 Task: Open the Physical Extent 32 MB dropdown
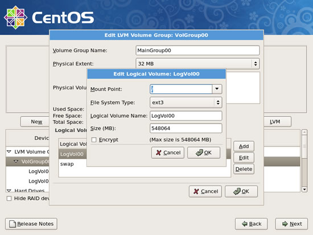pyautogui.click(x=197, y=64)
